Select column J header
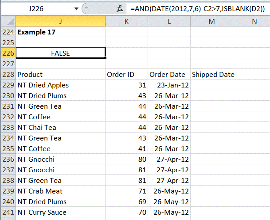 (x=60, y=22)
